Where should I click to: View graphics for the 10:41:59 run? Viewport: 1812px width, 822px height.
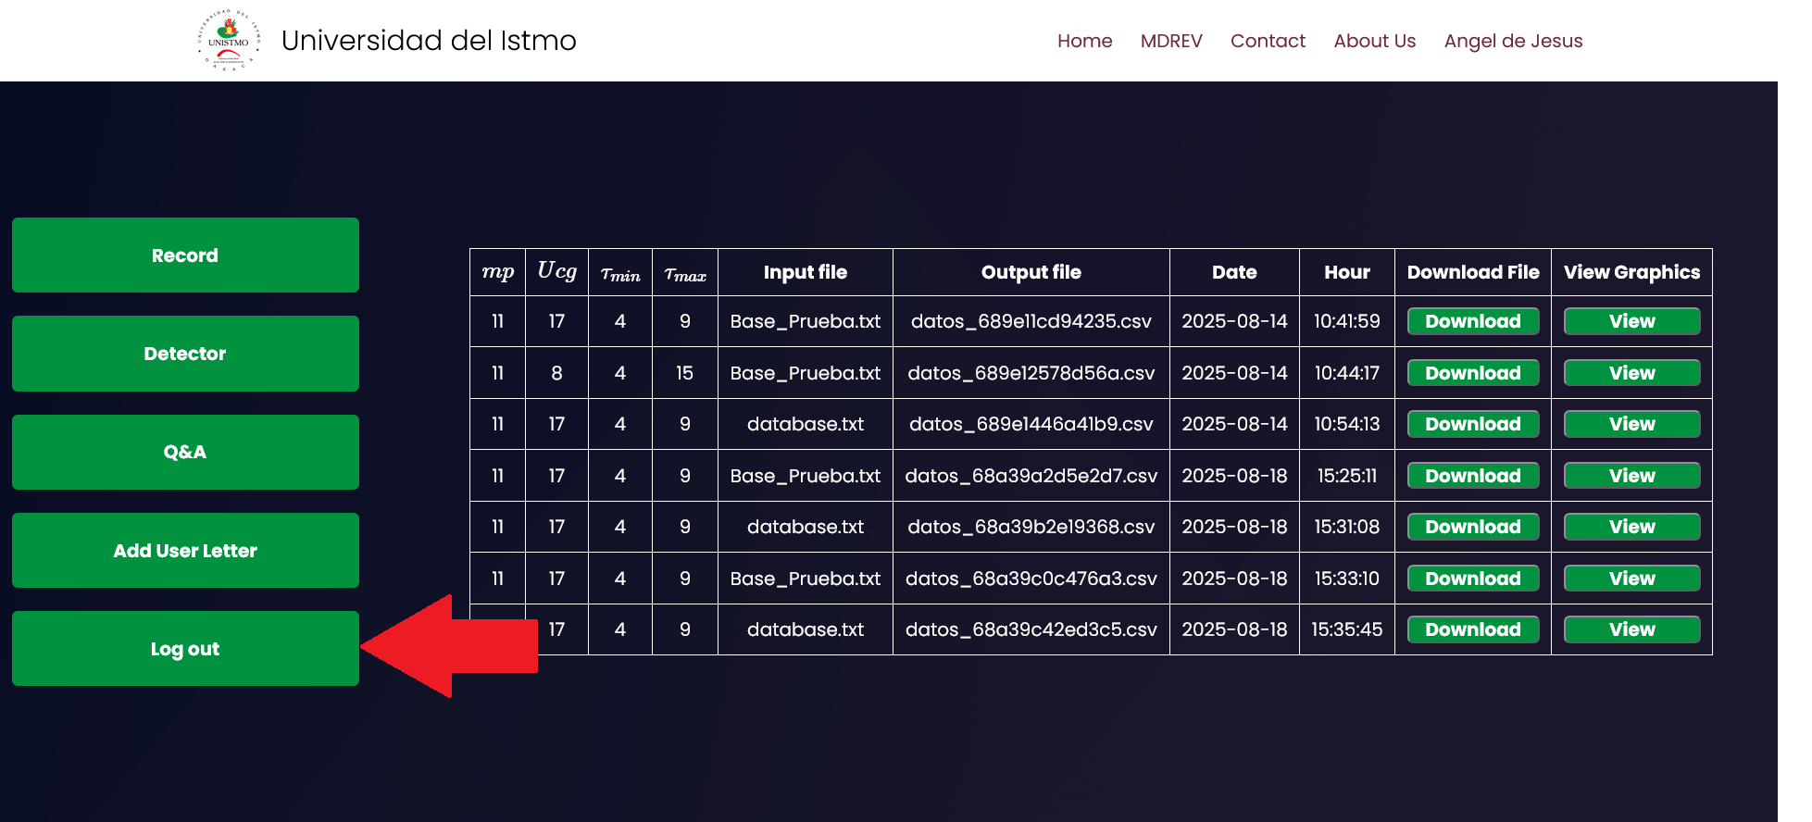1631,321
